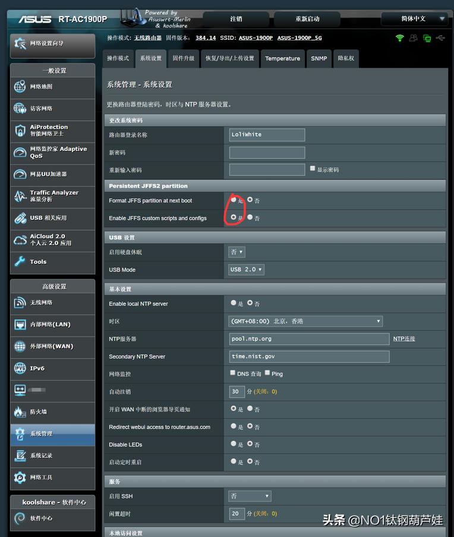Click the blurred monitor sidebar icon
This screenshot has width=454, height=537.
tap(20, 390)
